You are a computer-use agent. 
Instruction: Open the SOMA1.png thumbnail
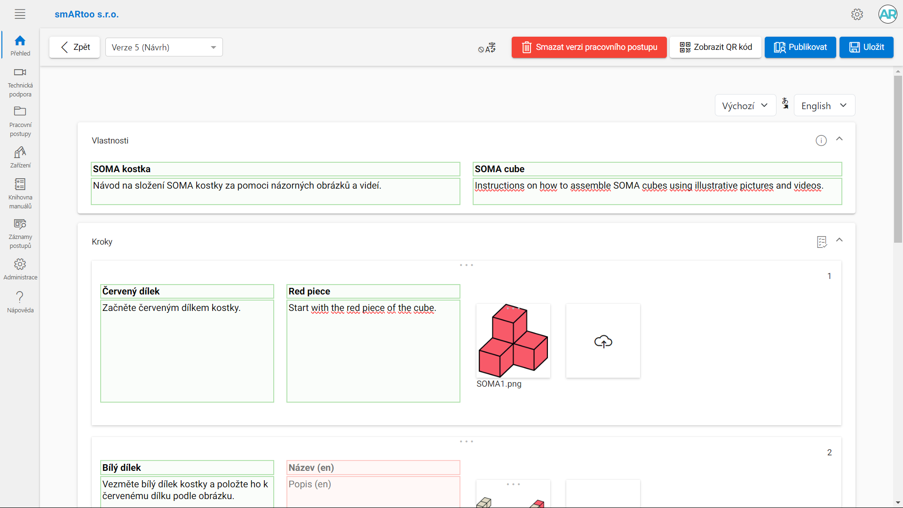pos(513,341)
